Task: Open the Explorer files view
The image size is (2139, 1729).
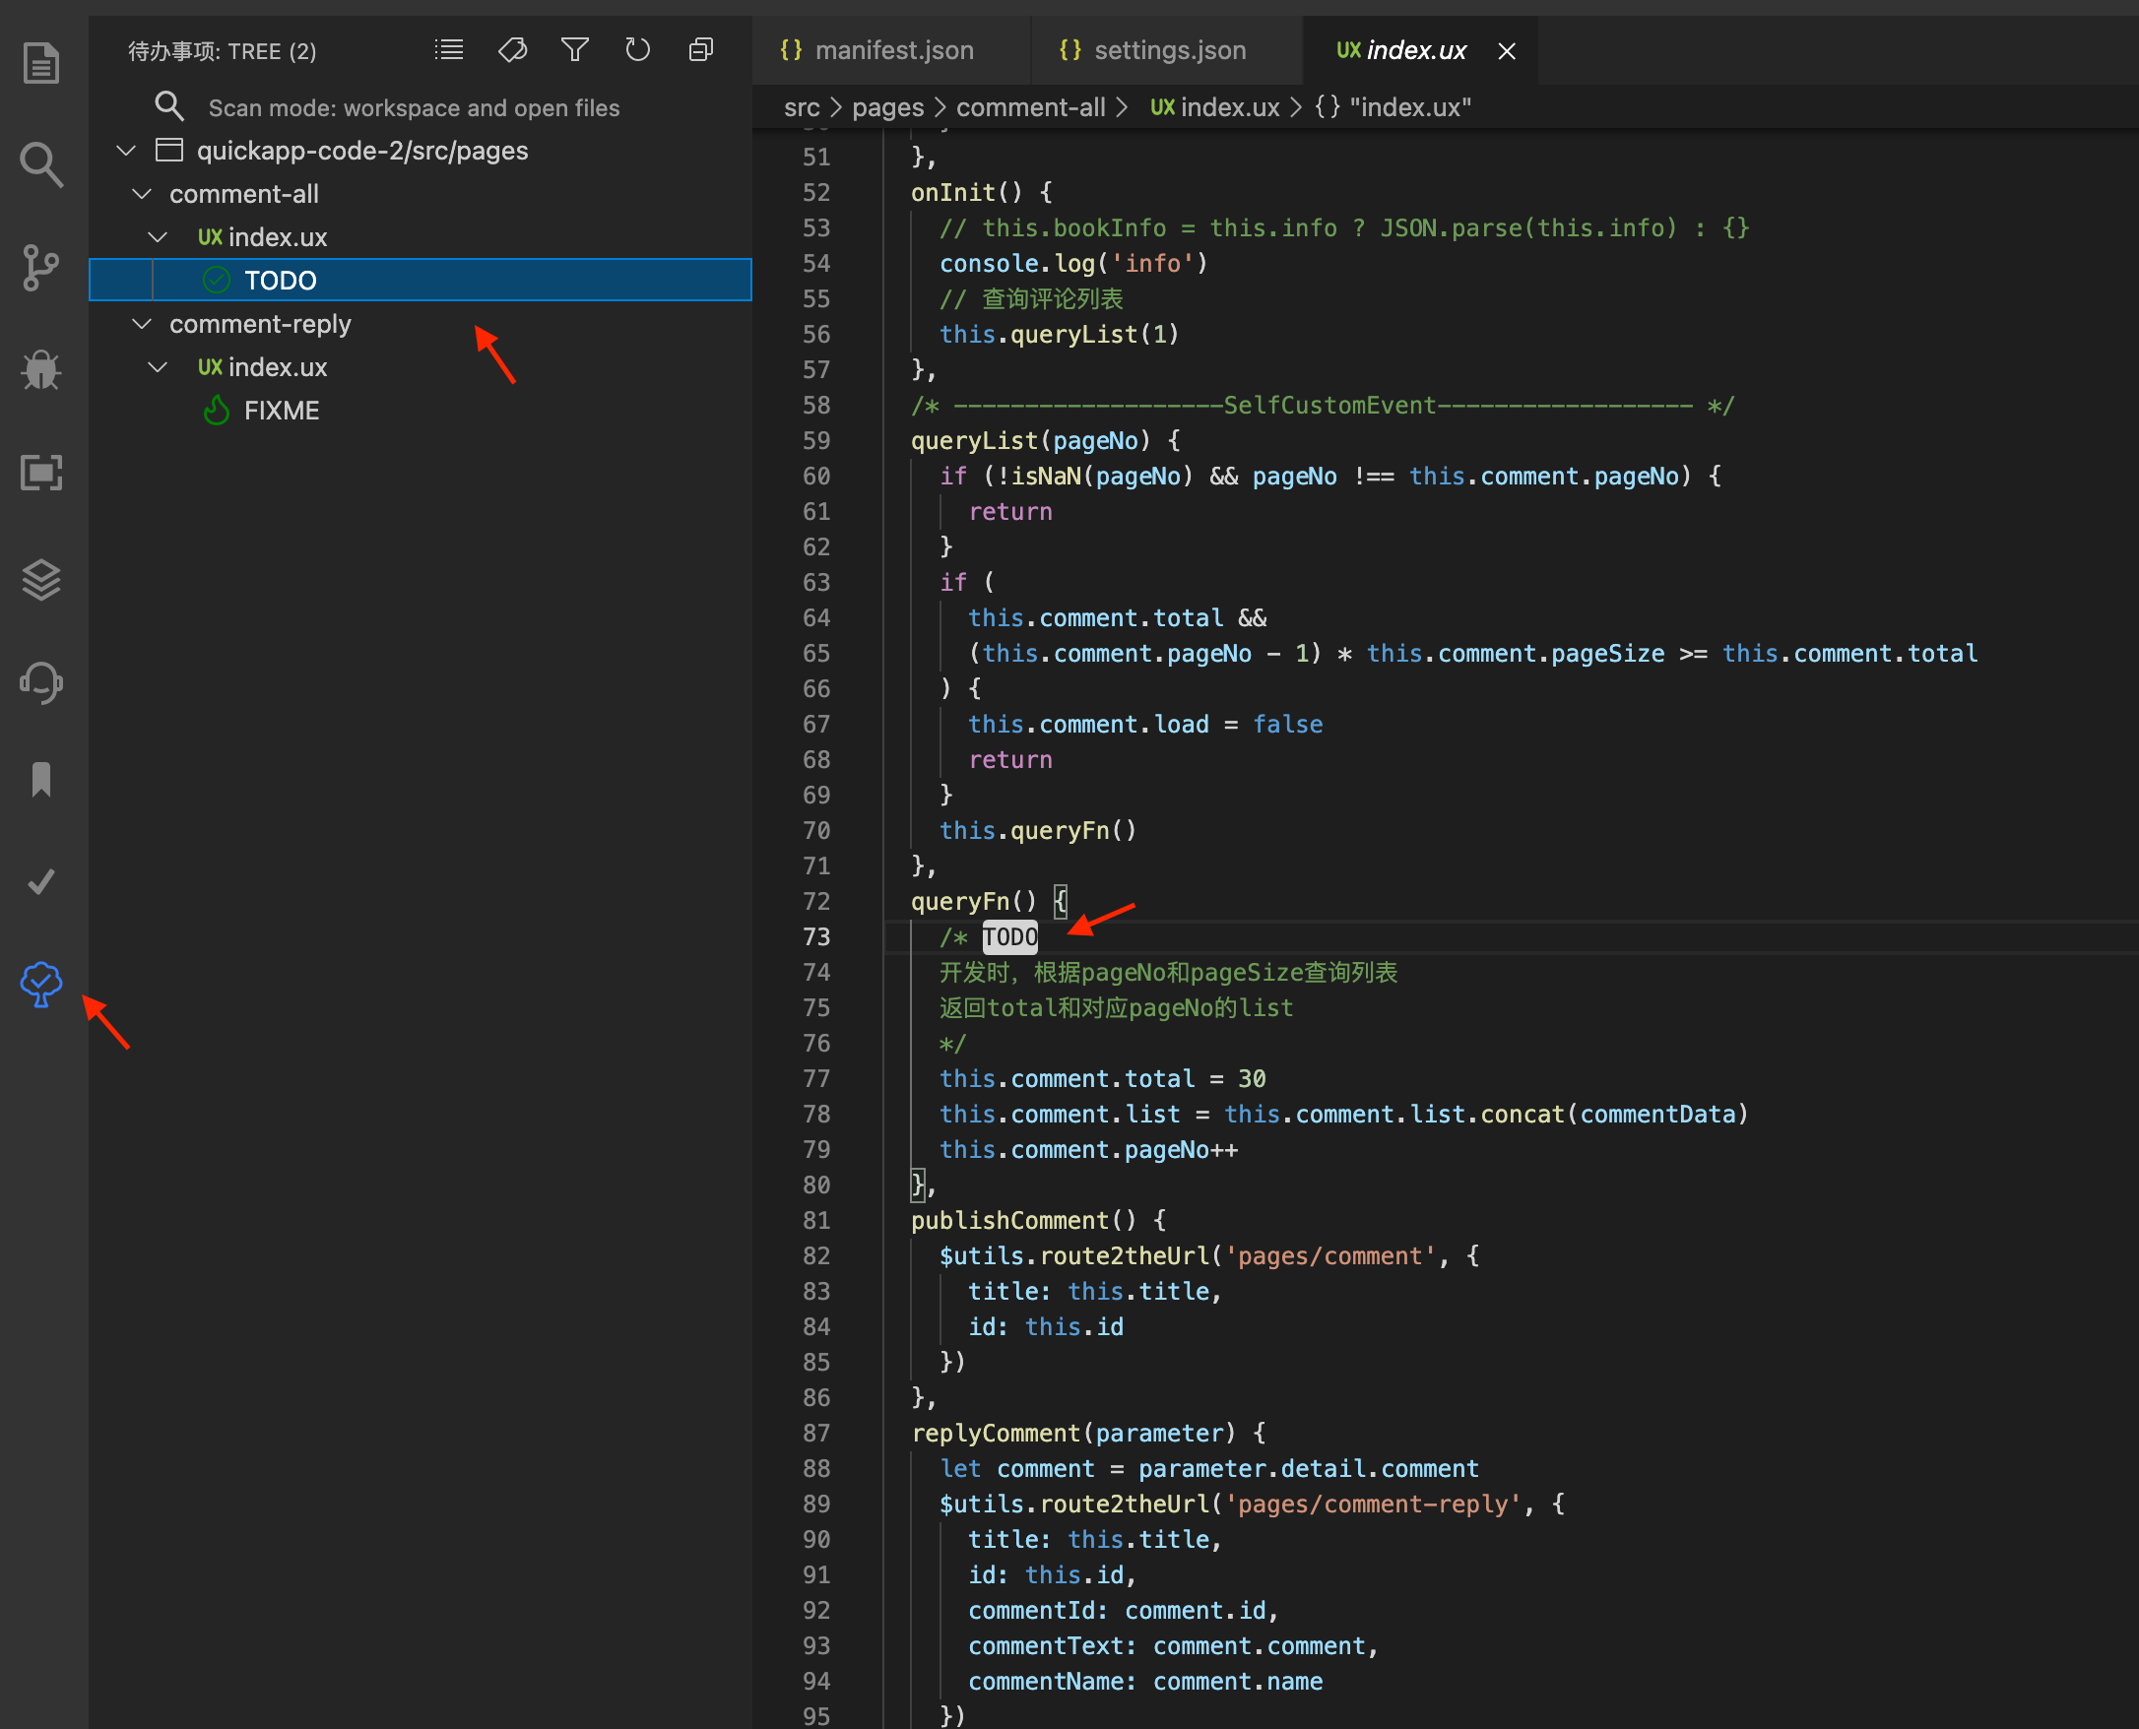Action: [40, 64]
